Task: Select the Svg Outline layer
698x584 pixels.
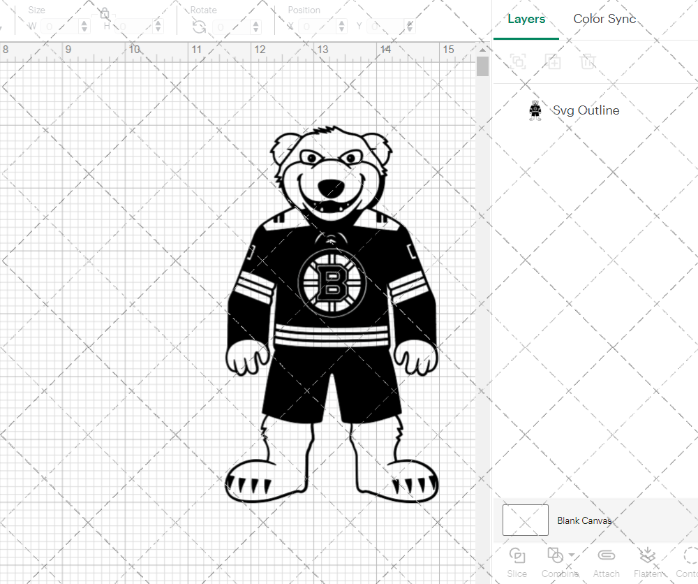Action: [x=586, y=110]
